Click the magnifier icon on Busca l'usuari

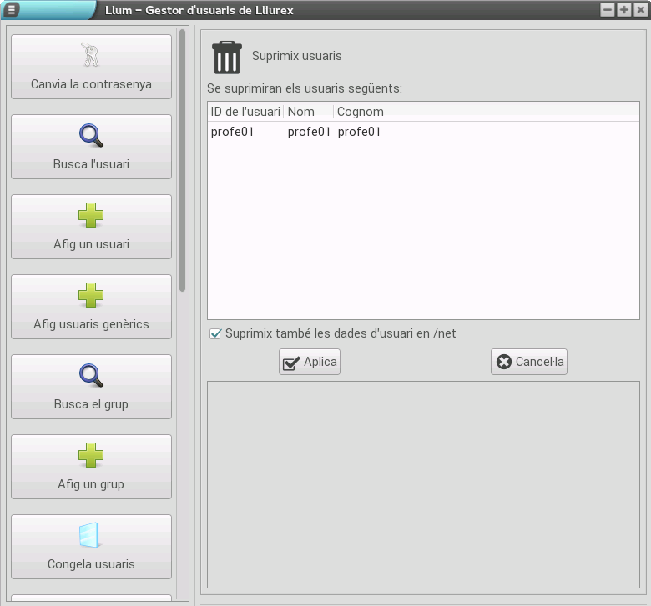tap(91, 135)
